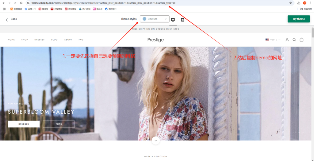Click the scroll-down chevron circle
The height and width of the screenshot is (161, 314).
click(156, 141)
